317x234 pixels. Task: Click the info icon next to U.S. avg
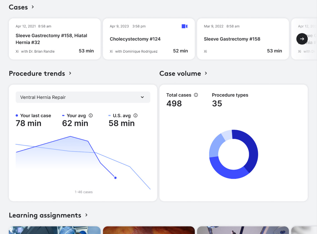click(x=135, y=115)
